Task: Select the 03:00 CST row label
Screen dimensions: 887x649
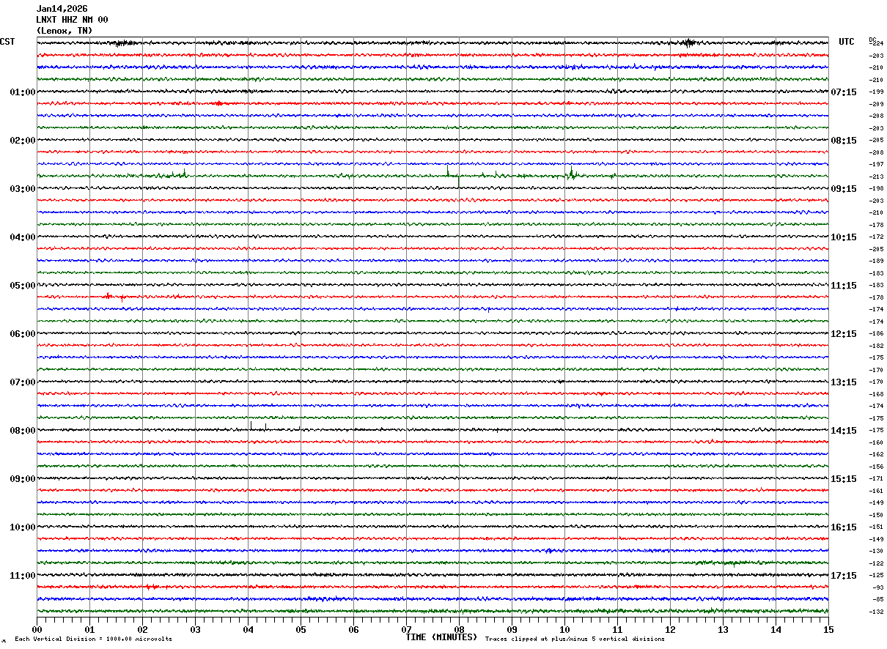Action: click(22, 189)
